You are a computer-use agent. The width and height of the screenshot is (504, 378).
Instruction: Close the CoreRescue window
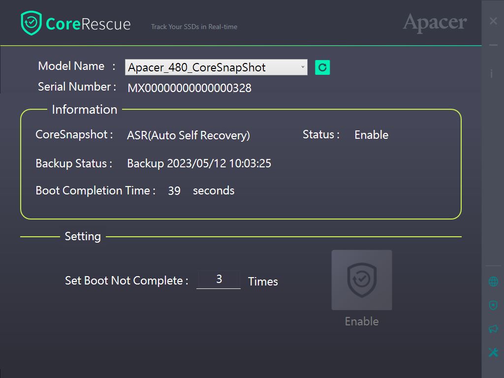pyautogui.click(x=493, y=21)
